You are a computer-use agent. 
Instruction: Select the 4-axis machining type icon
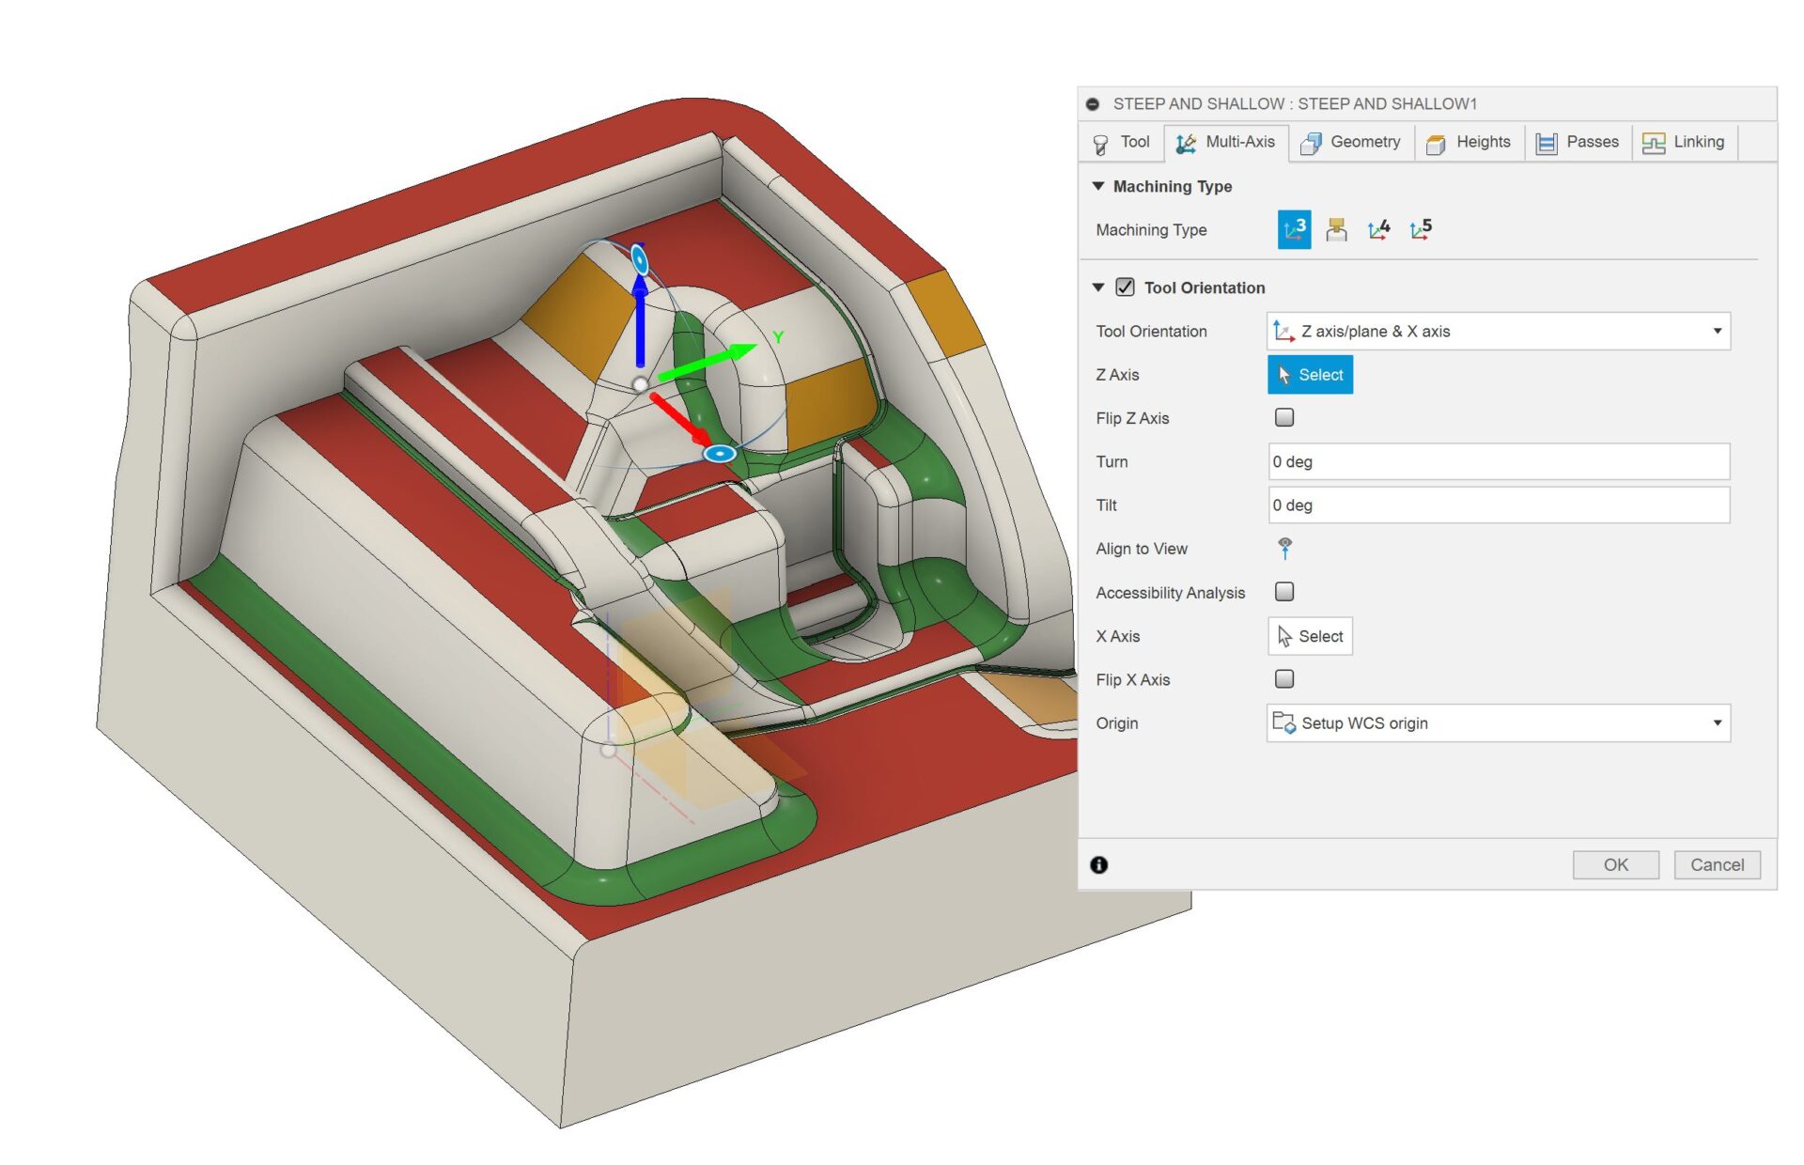[x=1377, y=229]
